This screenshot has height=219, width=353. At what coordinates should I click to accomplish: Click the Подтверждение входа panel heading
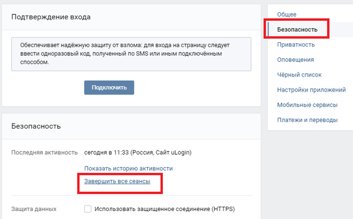[51, 17]
